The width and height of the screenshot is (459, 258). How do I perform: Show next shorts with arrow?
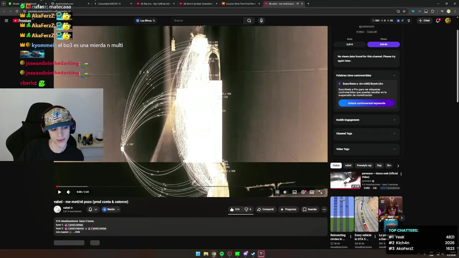(x=402, y=218)
